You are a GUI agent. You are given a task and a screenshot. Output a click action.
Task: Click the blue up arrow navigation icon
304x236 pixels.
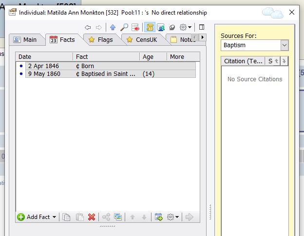click(x=113, y=27)
